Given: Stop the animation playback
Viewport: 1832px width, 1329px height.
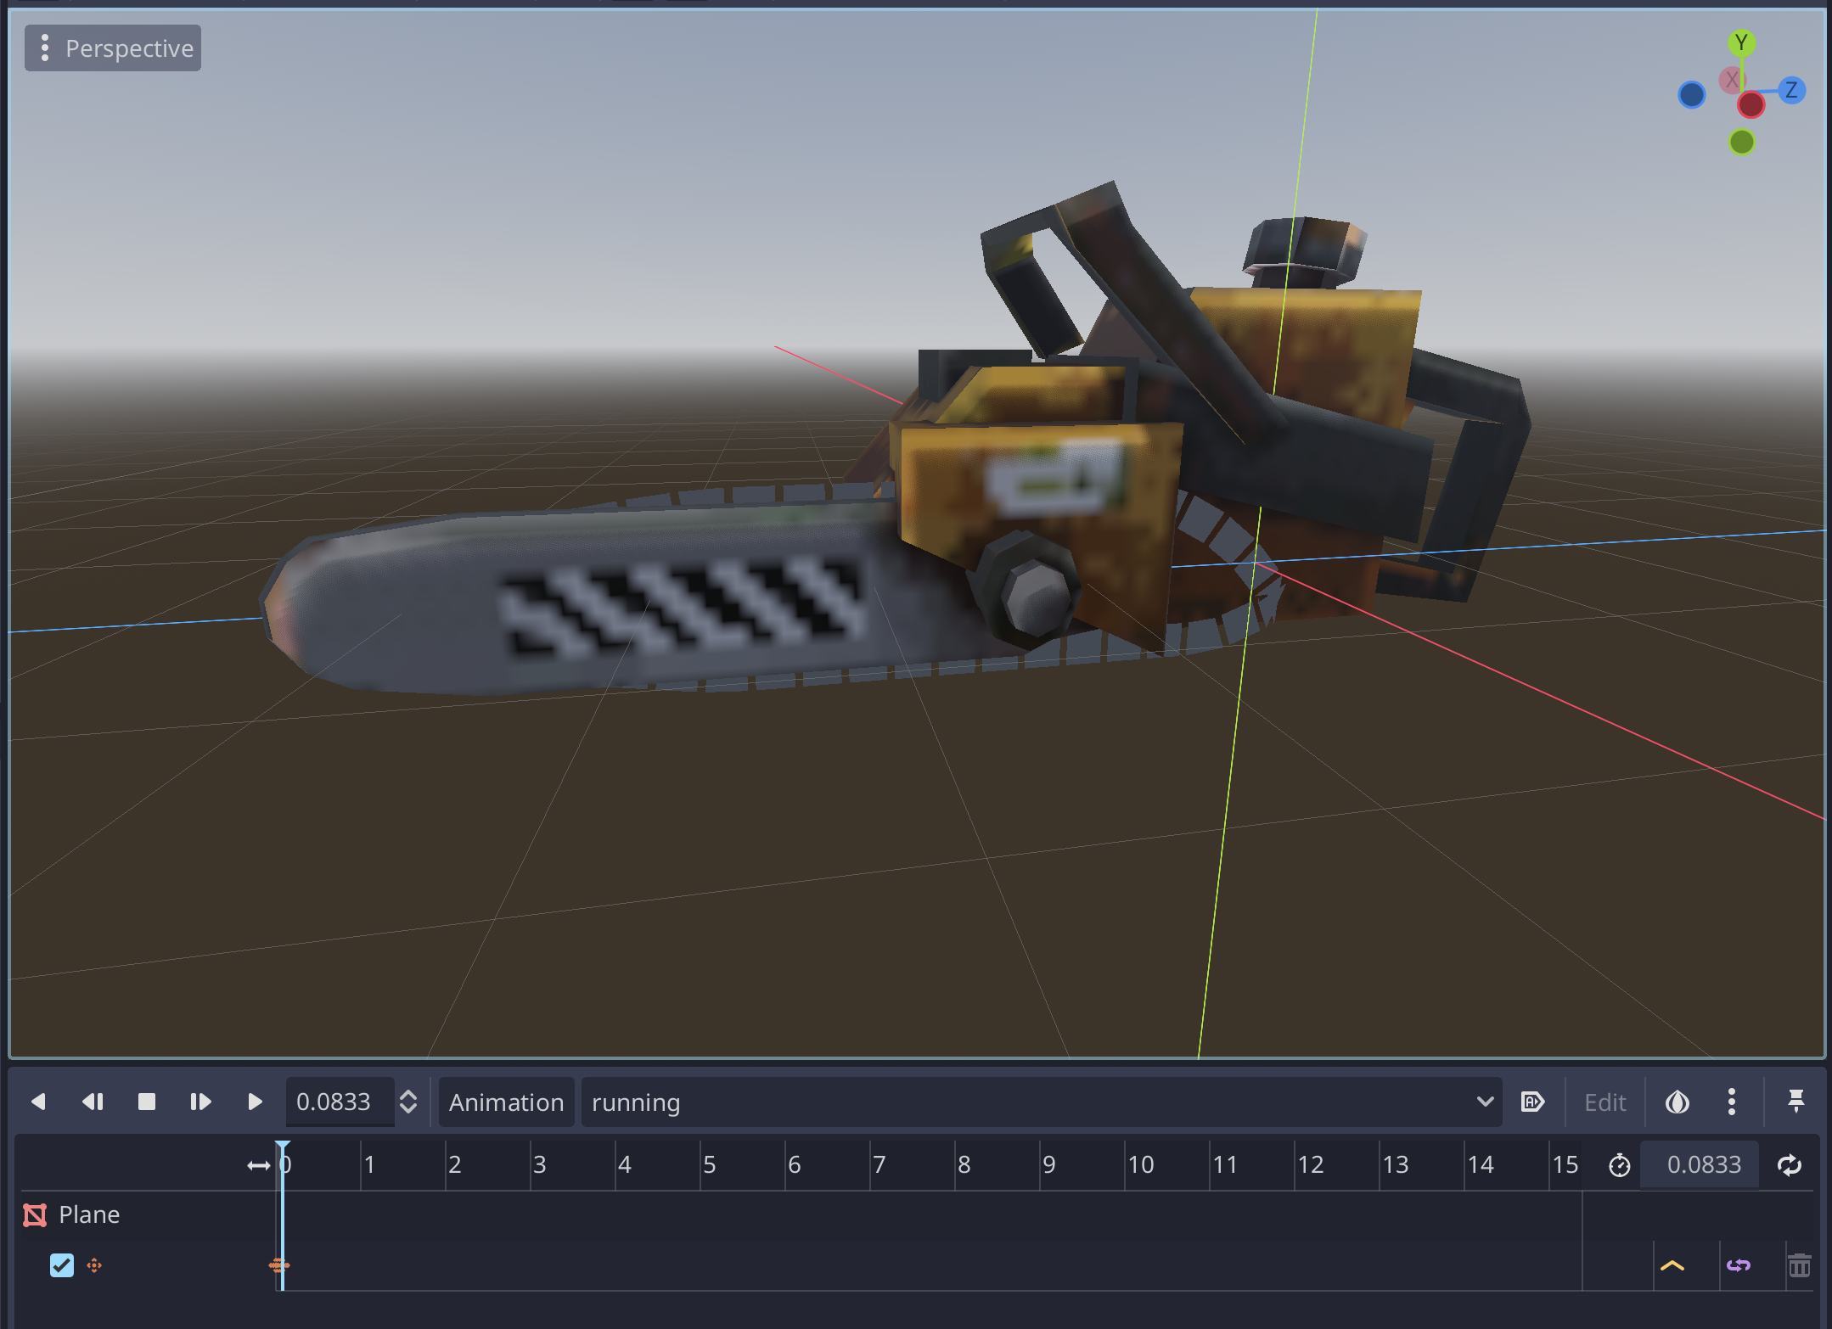Looking at the screenshot, I should point(146,1101).
